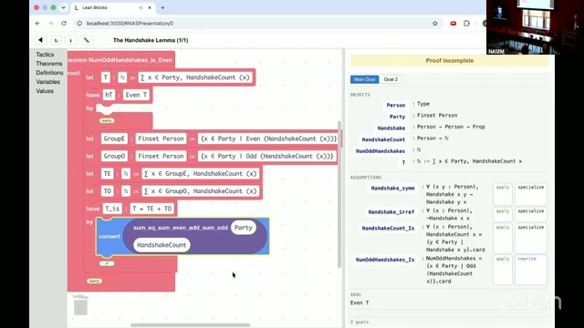Select the sum_eq_sum_even_add_sum_odd theorem block
The height and width of the screenshot is (328, 584).
click(181, 228)
